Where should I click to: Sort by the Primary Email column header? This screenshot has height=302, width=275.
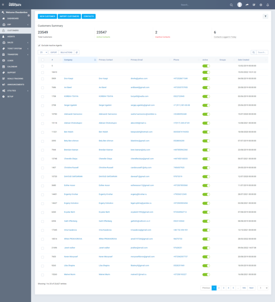150,60
